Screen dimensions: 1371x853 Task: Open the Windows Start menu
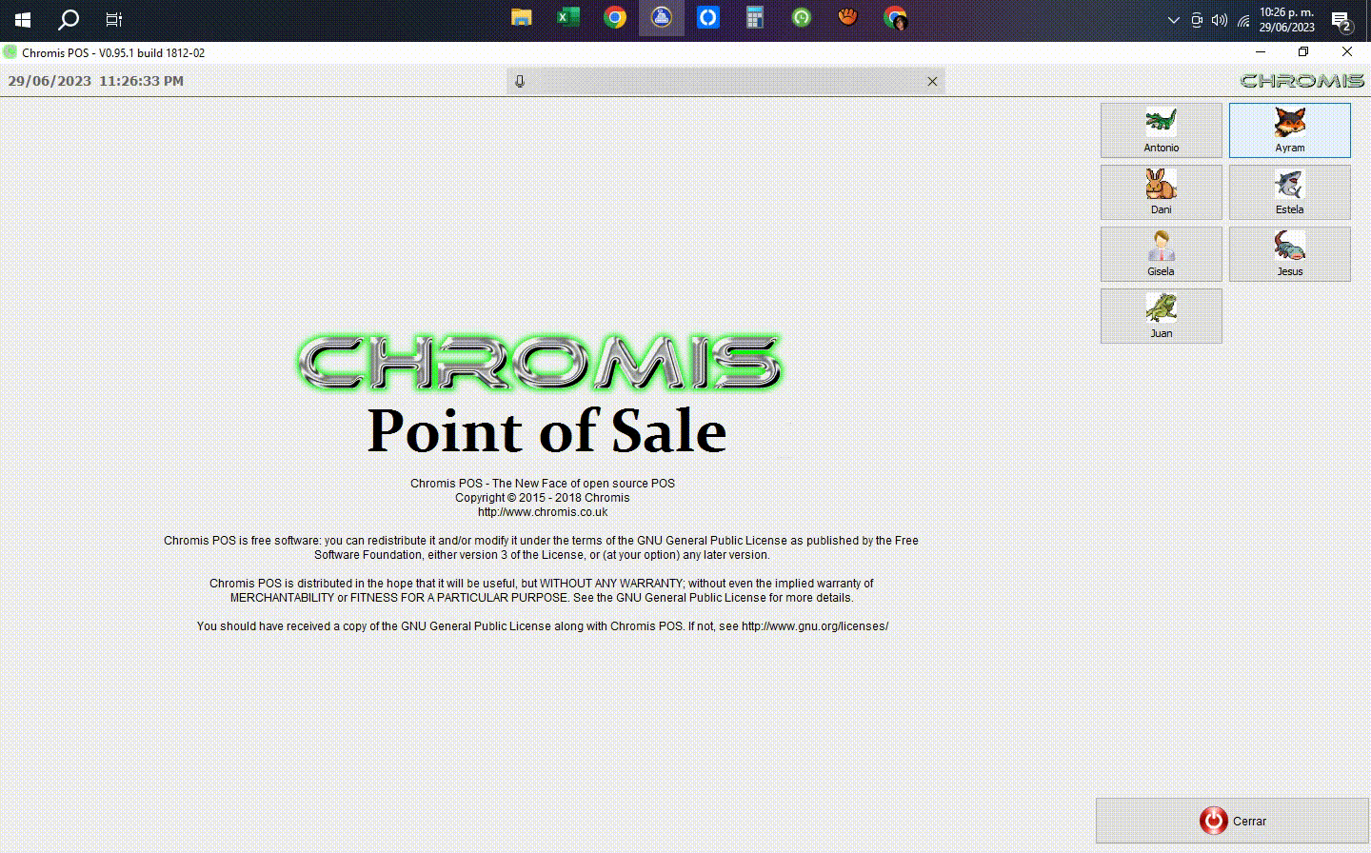tap(23, 19)
